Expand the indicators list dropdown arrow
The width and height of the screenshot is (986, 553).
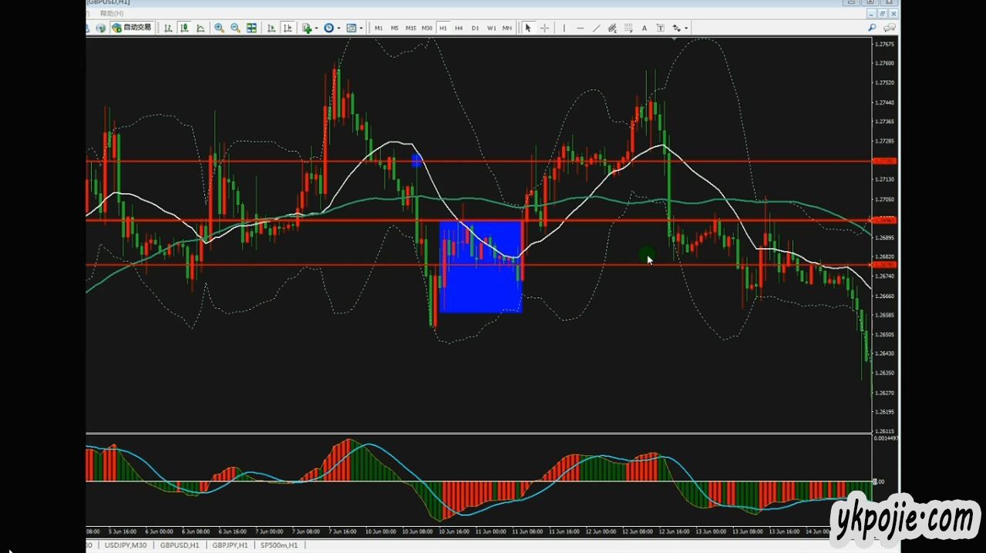(x=316, y=28)
